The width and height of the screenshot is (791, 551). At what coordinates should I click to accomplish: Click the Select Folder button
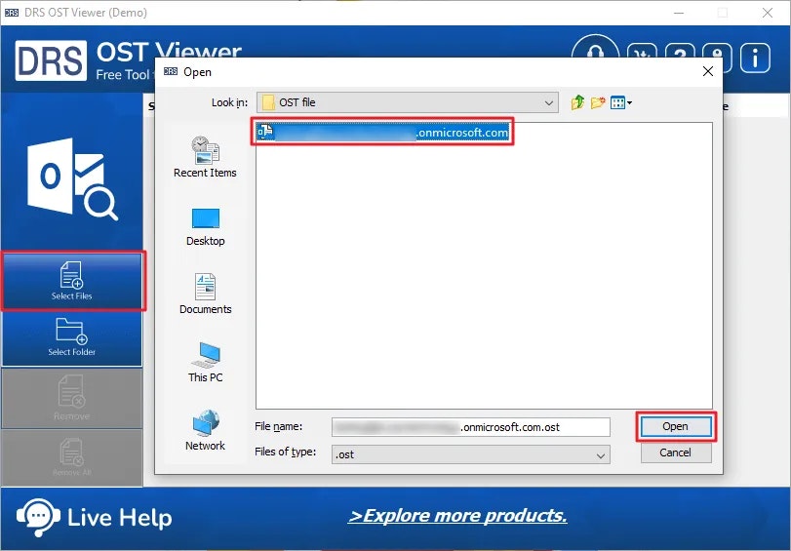coord(72,337)
